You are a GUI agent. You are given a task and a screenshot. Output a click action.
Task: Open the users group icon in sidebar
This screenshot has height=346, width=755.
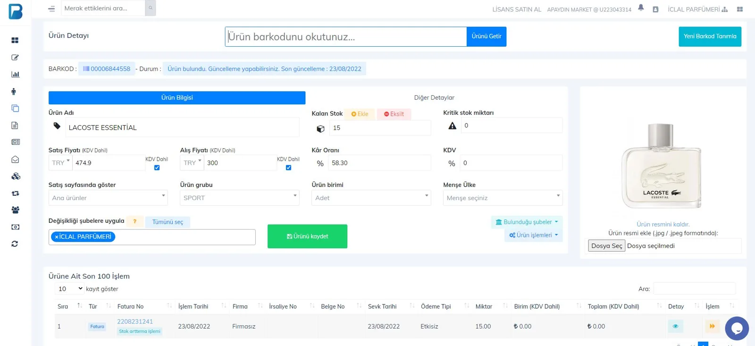point(15,210)
